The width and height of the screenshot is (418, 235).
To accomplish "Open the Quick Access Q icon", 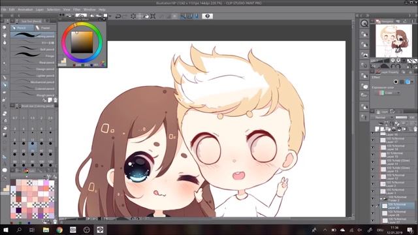I will click(x=364, y=23).
